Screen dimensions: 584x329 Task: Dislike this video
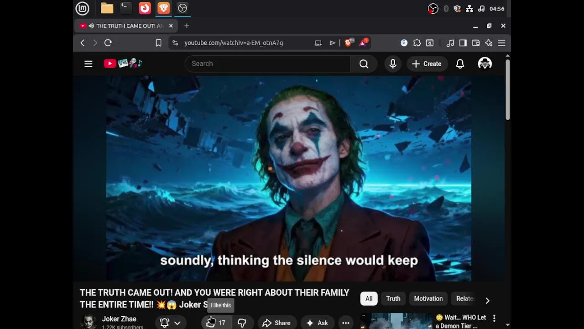[242, 323]
